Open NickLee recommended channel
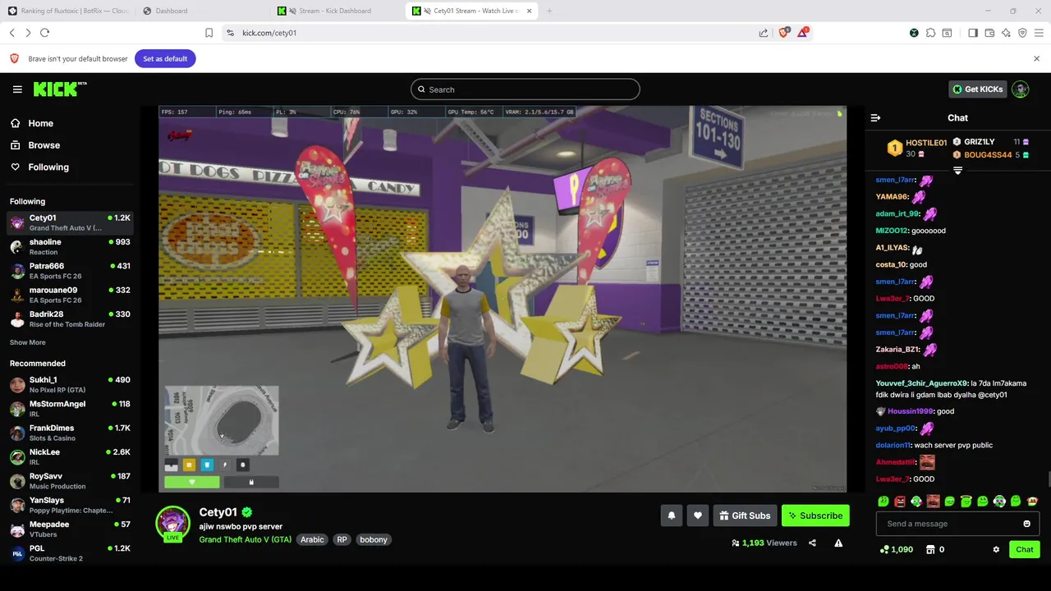Screen dimensions: 1051x591 pos(70,456)
